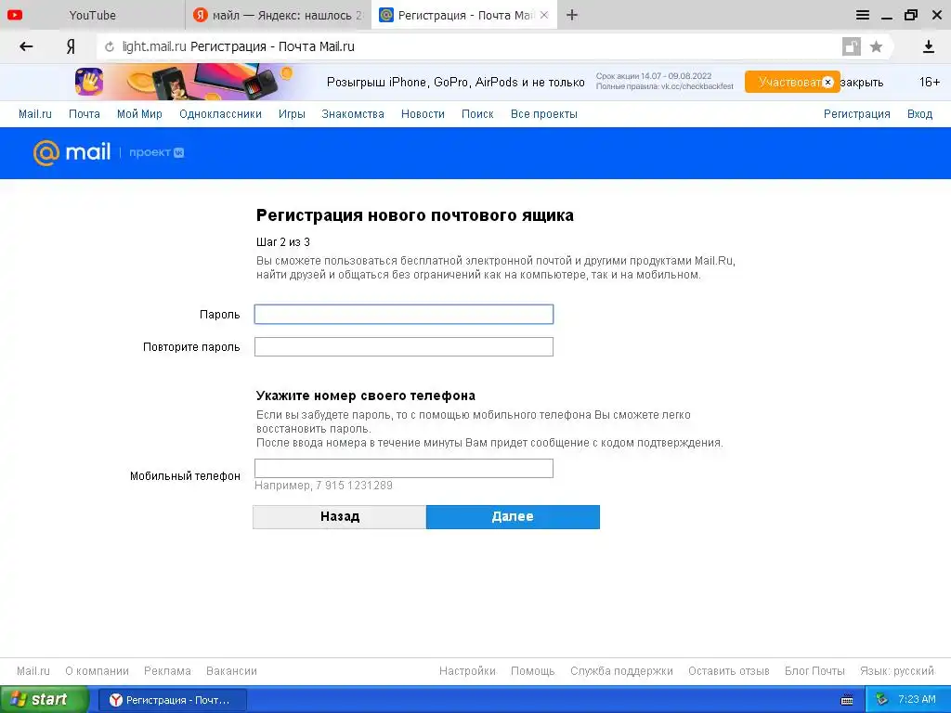The width and height of the screenshot is (951, 713).
Task: Click the Далее button
Action: coord(513,516)
